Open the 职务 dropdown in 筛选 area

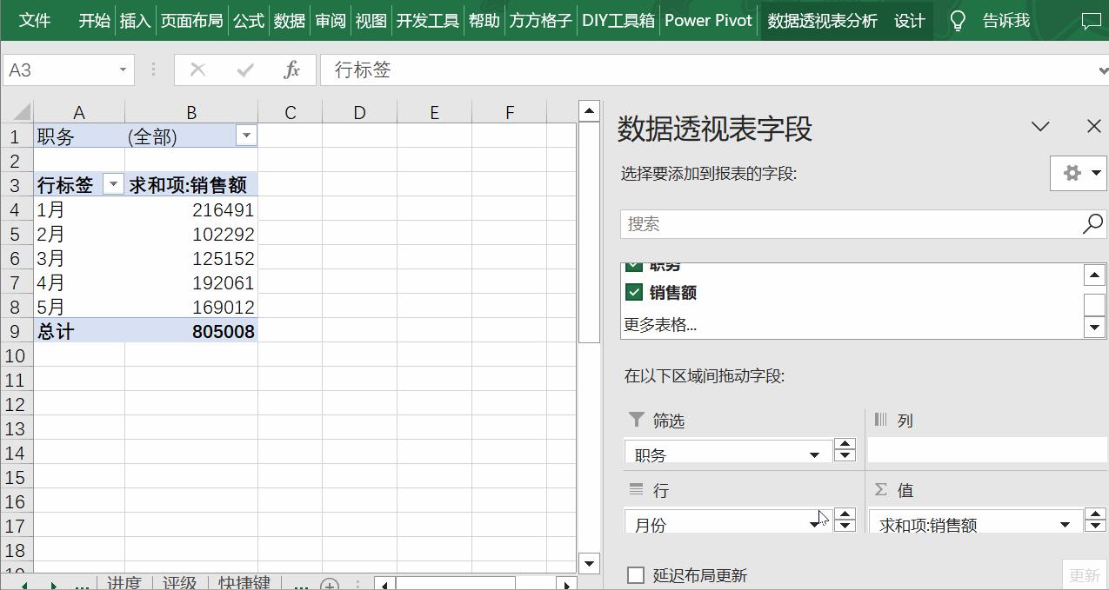click(x=816, y=453)
